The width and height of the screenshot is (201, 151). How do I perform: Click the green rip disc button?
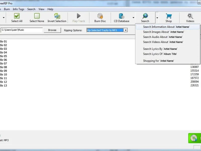point(194,138)
